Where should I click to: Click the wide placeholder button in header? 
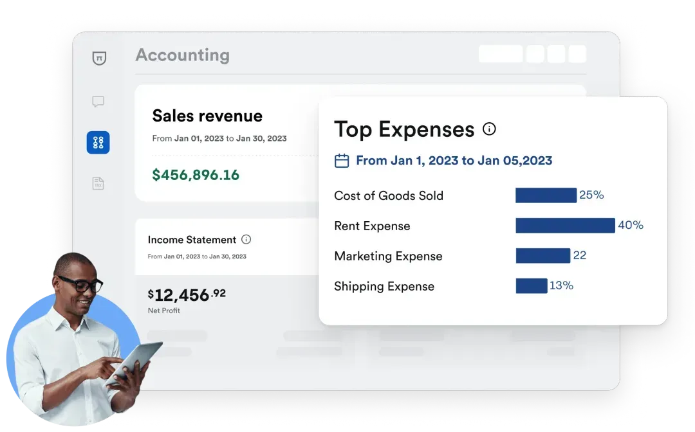pos(500,54)
